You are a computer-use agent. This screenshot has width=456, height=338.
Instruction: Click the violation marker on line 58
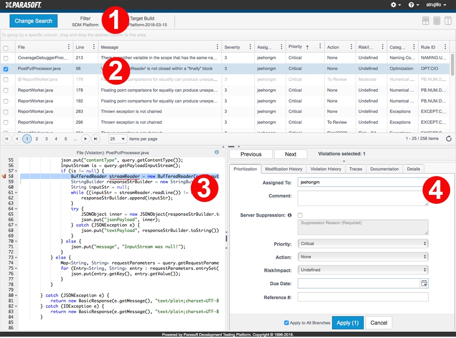pyautogui.click(x=4, y=176)
